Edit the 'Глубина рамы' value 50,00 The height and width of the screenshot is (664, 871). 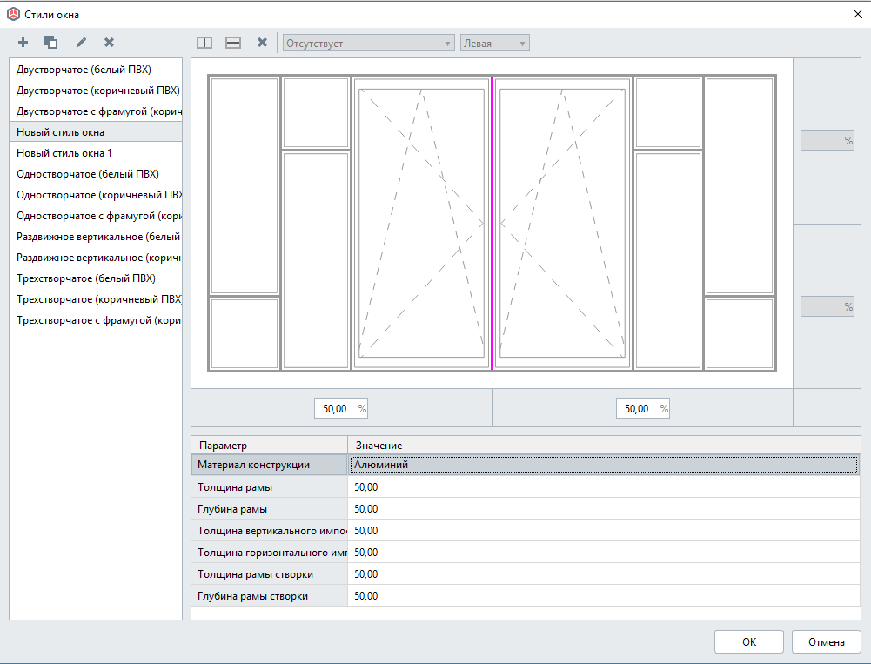click(603, 509)
